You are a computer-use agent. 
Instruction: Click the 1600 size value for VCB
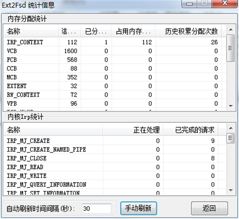(x=71, y=51)
